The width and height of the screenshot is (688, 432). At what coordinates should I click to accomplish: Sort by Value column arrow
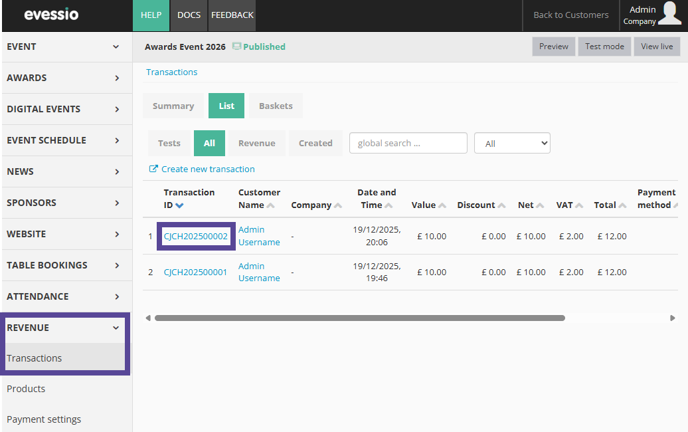click(442, 205)
